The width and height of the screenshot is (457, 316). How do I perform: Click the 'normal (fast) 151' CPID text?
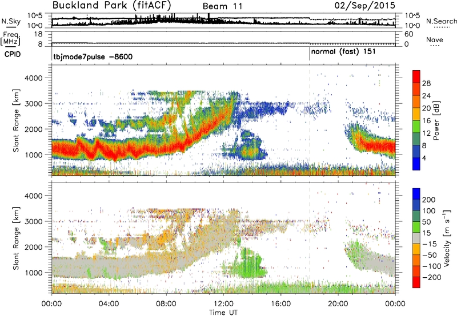coord(343,52)
